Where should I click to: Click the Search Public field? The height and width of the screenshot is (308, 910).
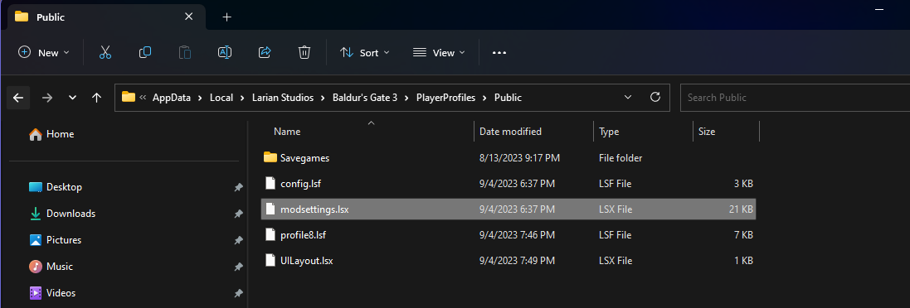pyautogui.click(x=795, y=97)
